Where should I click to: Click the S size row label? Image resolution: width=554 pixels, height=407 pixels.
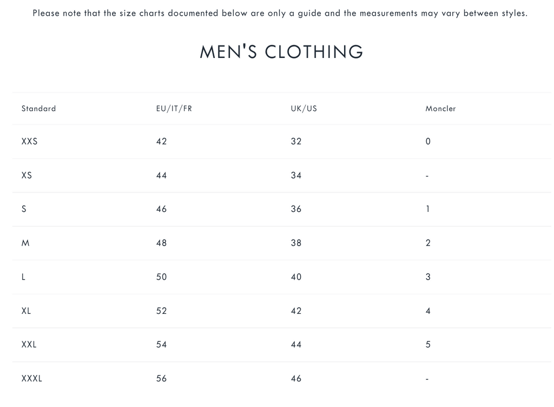[x=24, y=209]
